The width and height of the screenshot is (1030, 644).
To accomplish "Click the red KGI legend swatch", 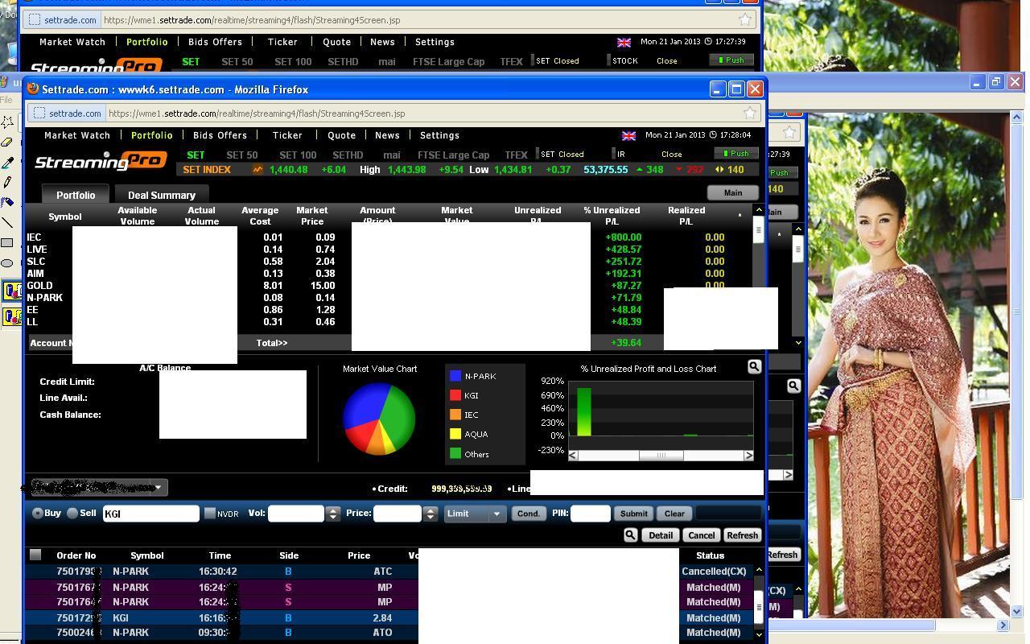I will 455,395.
